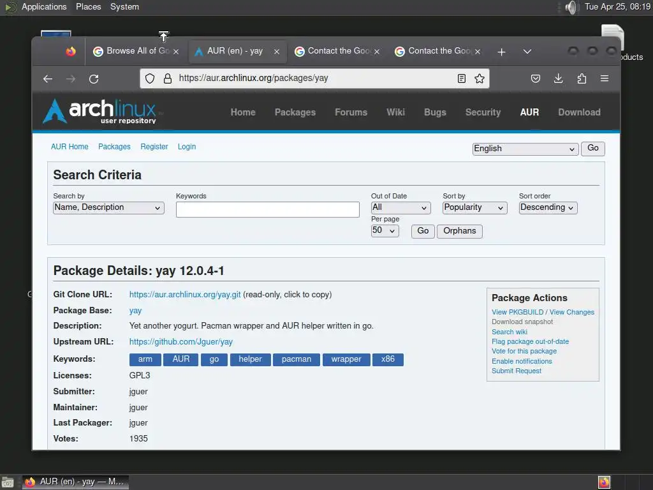Open View Changes link
The image size is (653, 490).
(x=572, y=312)
